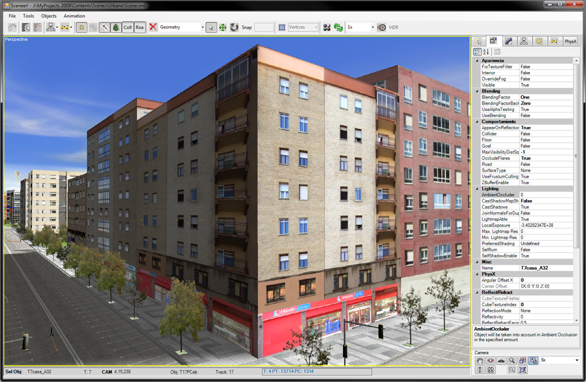Click the camera cube-and-grid views icon
586x382 pixels.
click(x=522, y=360)
